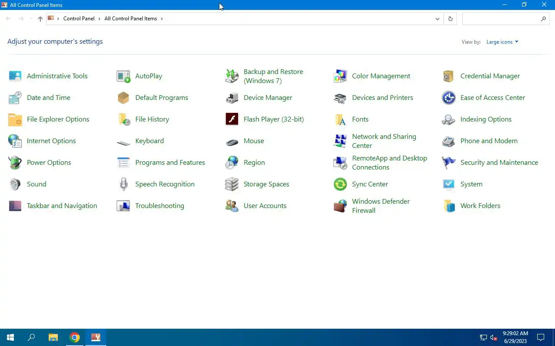This screenshot has height=346, width=555.
Task: Launch Google Chrome from the taskbar
Action: pos(75,337)
